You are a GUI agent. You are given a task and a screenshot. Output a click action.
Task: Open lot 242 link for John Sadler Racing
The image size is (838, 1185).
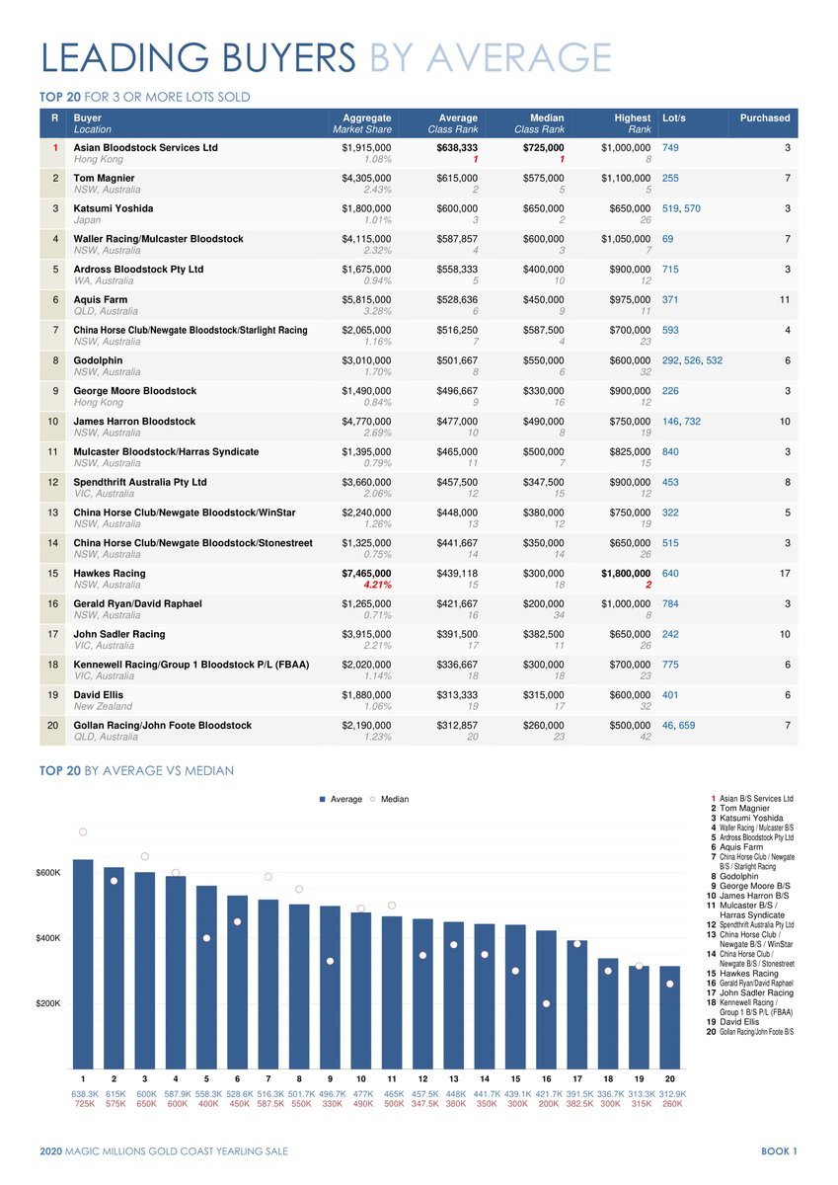670,634
